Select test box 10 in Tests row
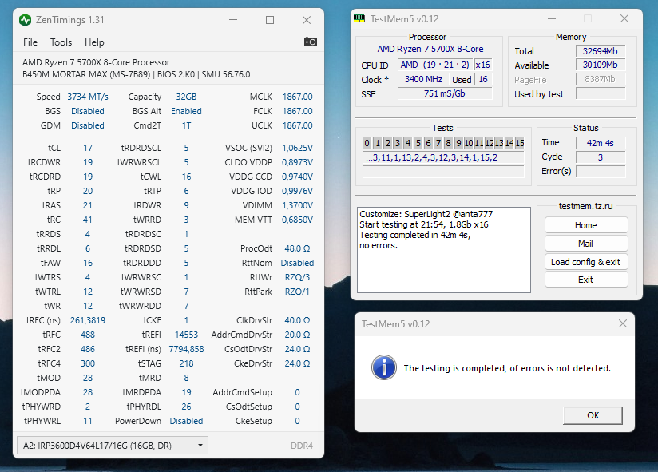Screen dimensions: 658x472 (x=468, y=143)
